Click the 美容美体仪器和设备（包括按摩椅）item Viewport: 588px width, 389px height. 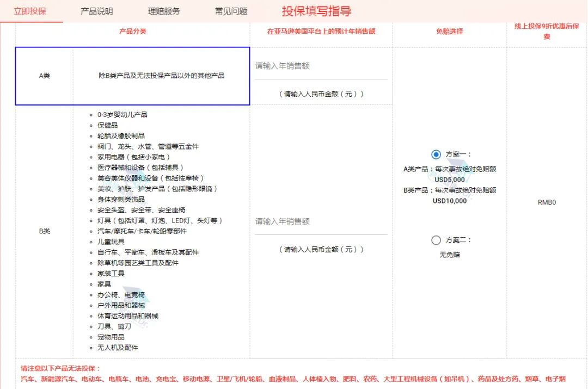[x=150, y=178]
